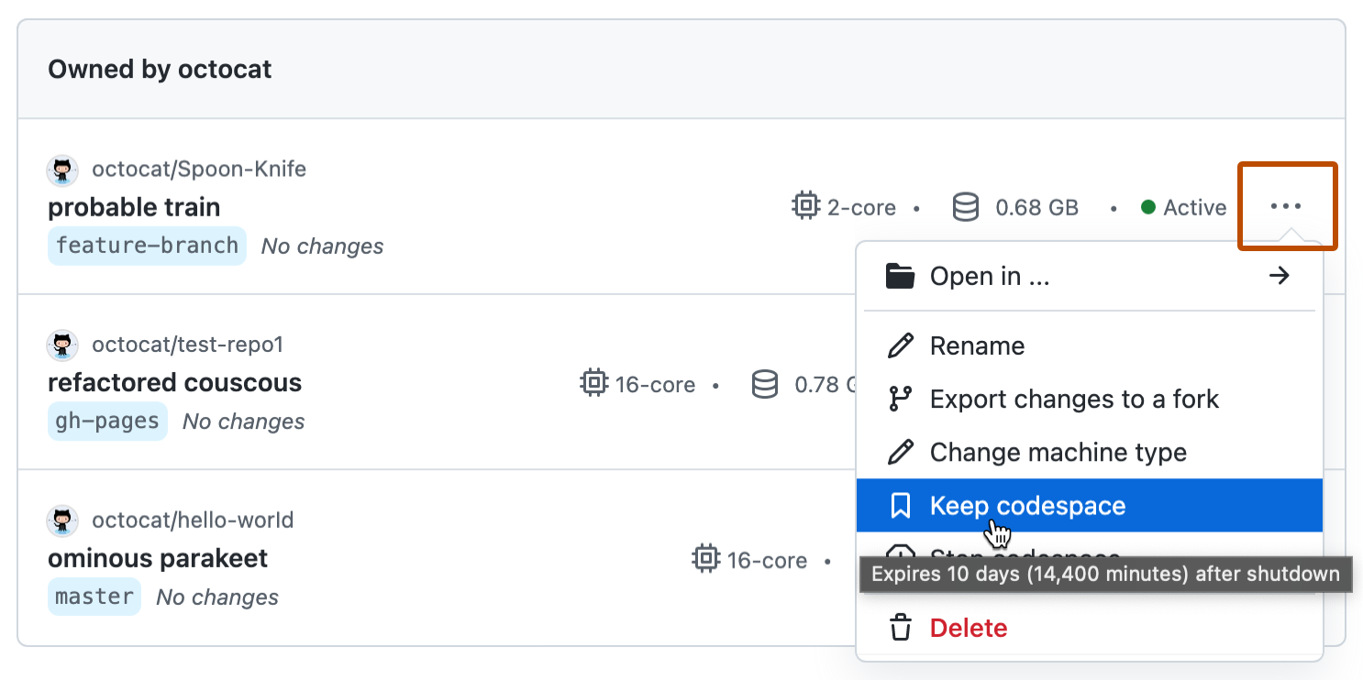Click the stop circle icon beside Stop codespace

pyautogui.click(x=901, y=554)
